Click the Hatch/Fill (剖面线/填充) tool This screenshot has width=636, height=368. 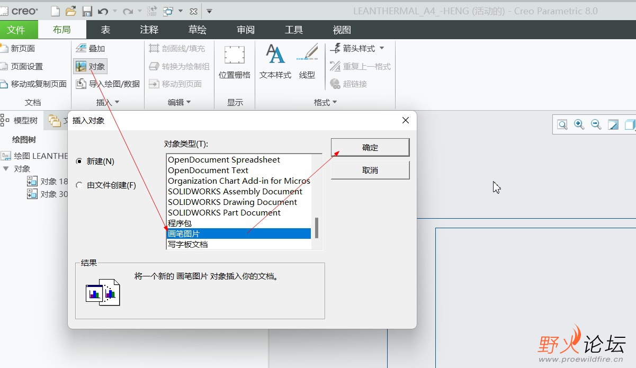[176, 48]
